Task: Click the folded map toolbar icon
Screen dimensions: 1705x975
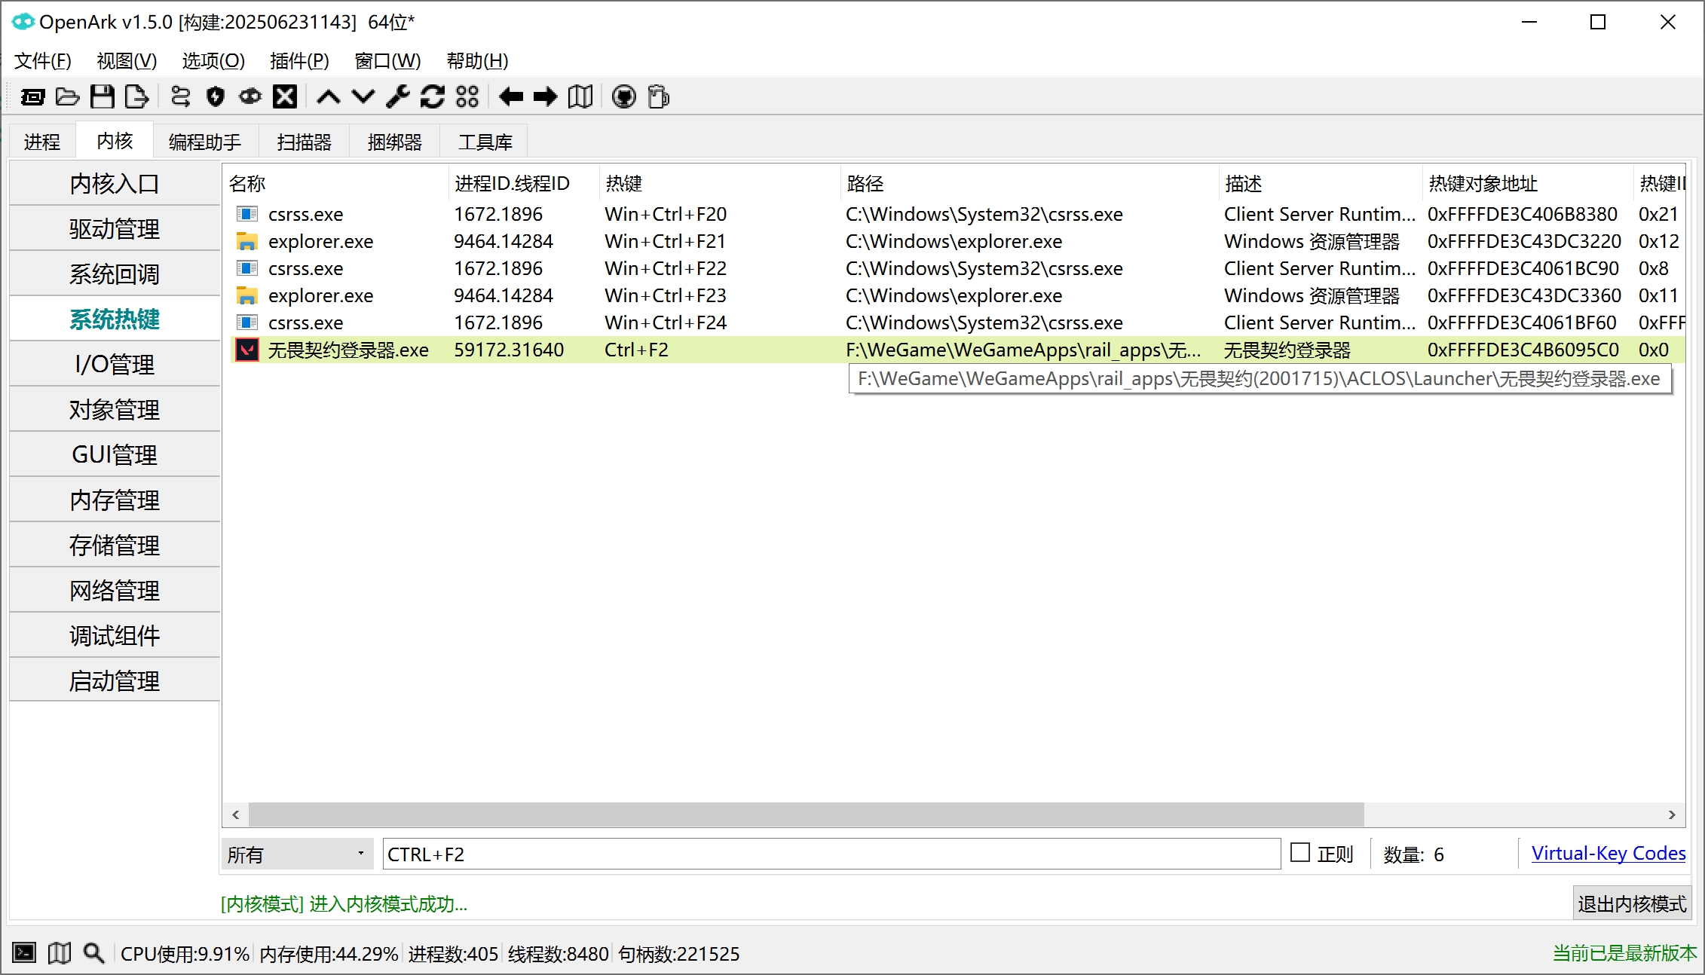Action: pos(580,96)
